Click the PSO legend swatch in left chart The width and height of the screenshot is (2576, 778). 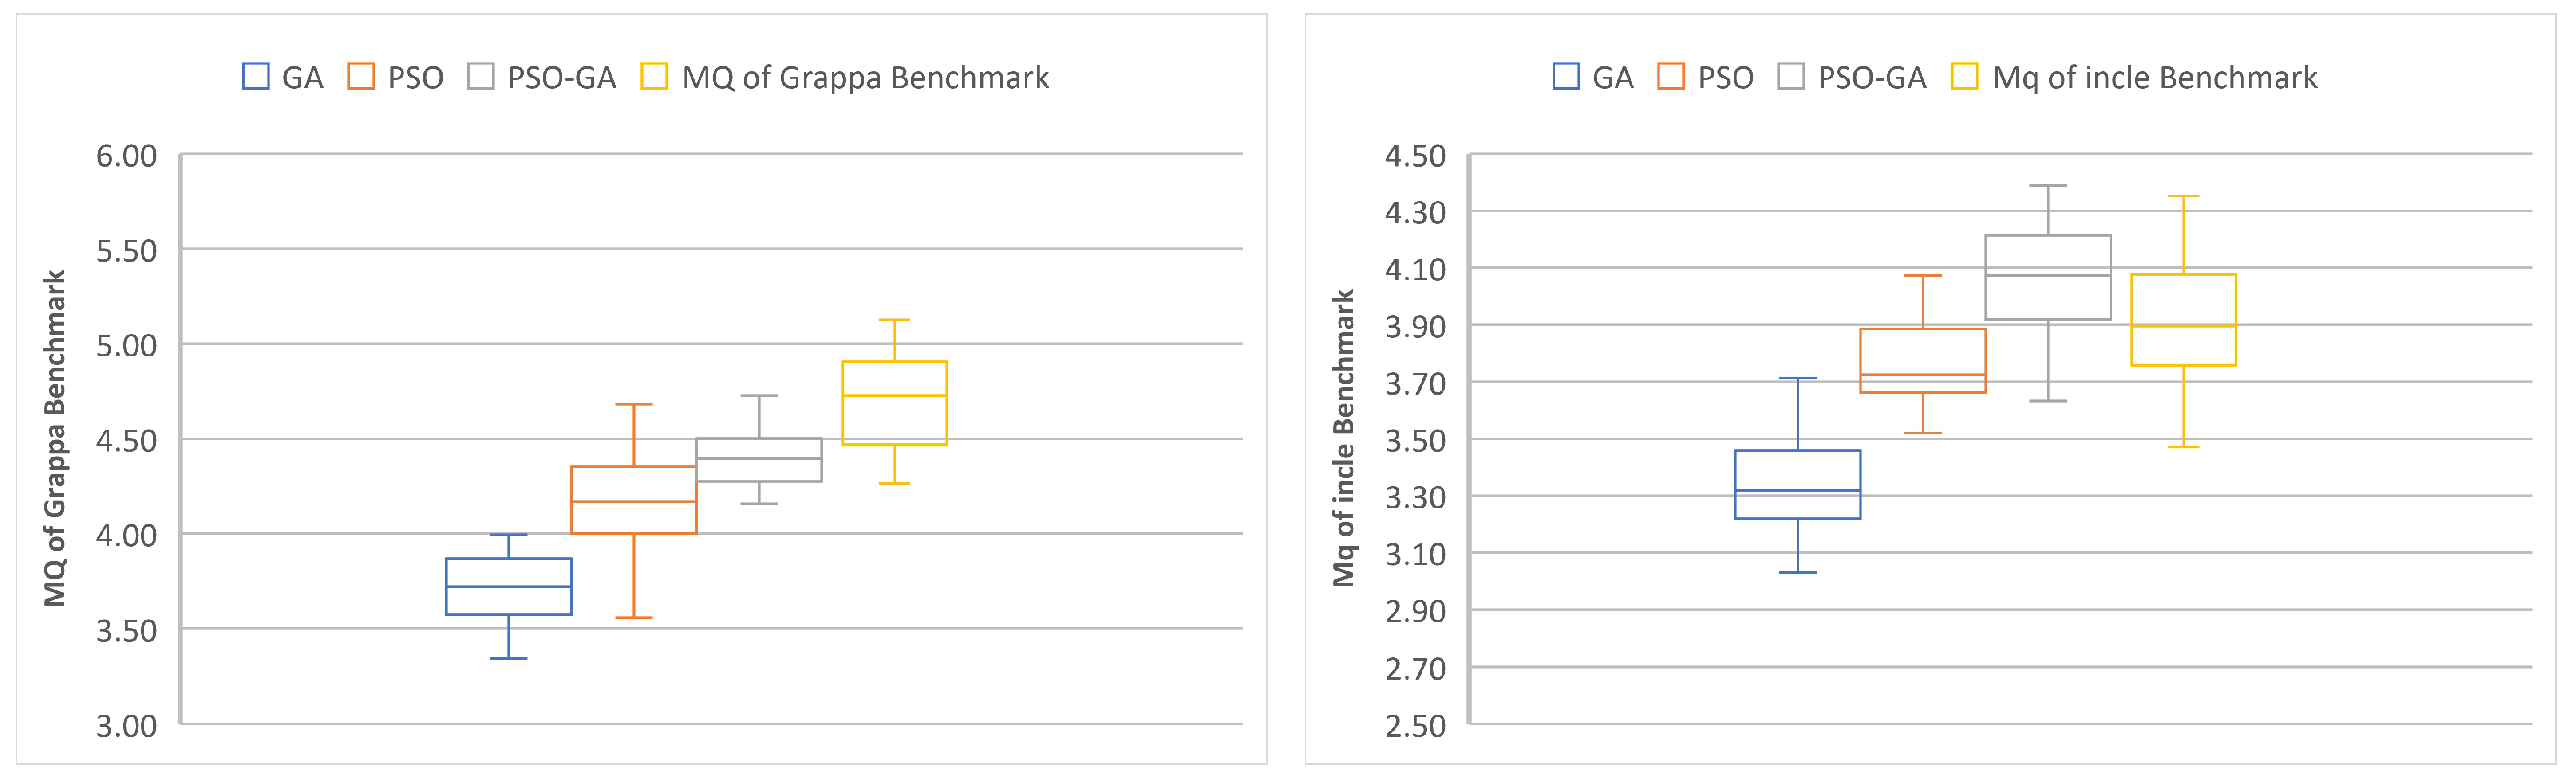pyautogui.click(x=361, y=77)
